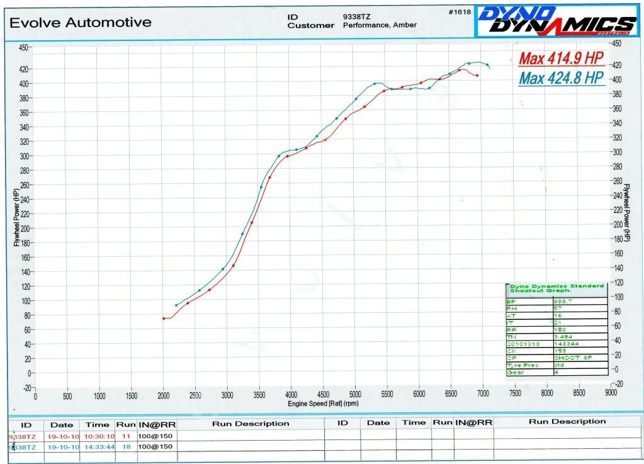Click the left 'Flywheel Power (HP)' axis title

pos(16,217)
